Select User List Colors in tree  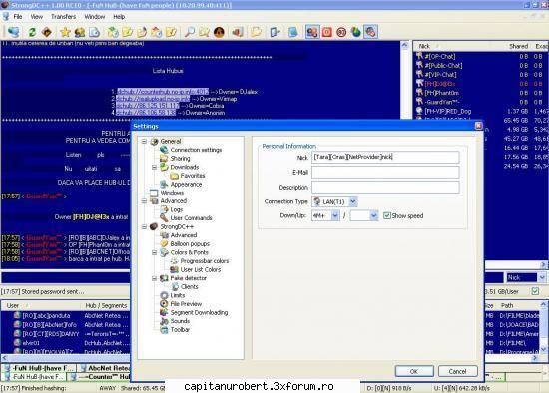(201, 269)
